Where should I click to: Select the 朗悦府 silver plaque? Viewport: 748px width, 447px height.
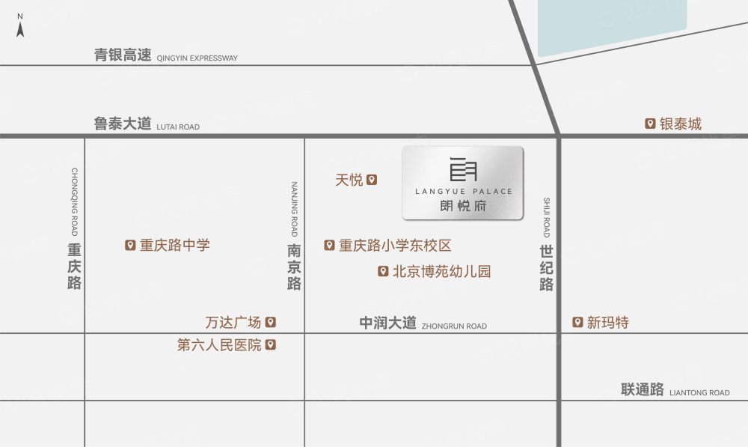pos(463,183)
